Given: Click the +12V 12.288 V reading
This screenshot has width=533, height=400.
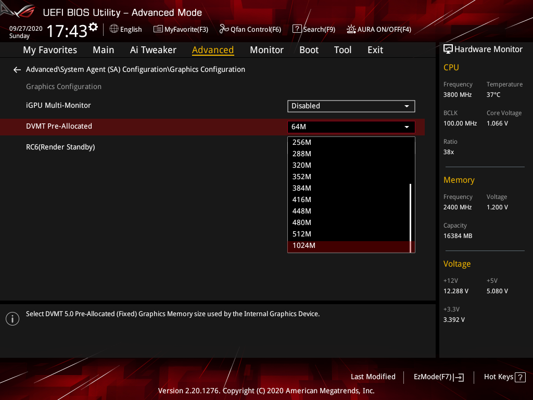Looking at the screenshot, I should [x=455, y=292].
